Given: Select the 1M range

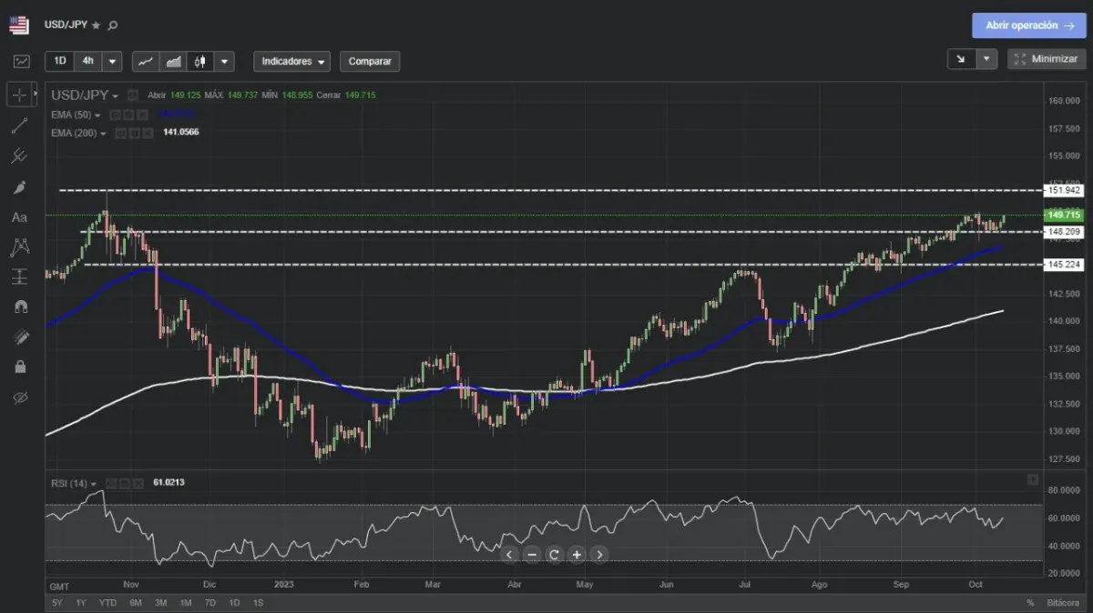Looking at the screenshot, I should click(185, 603).
